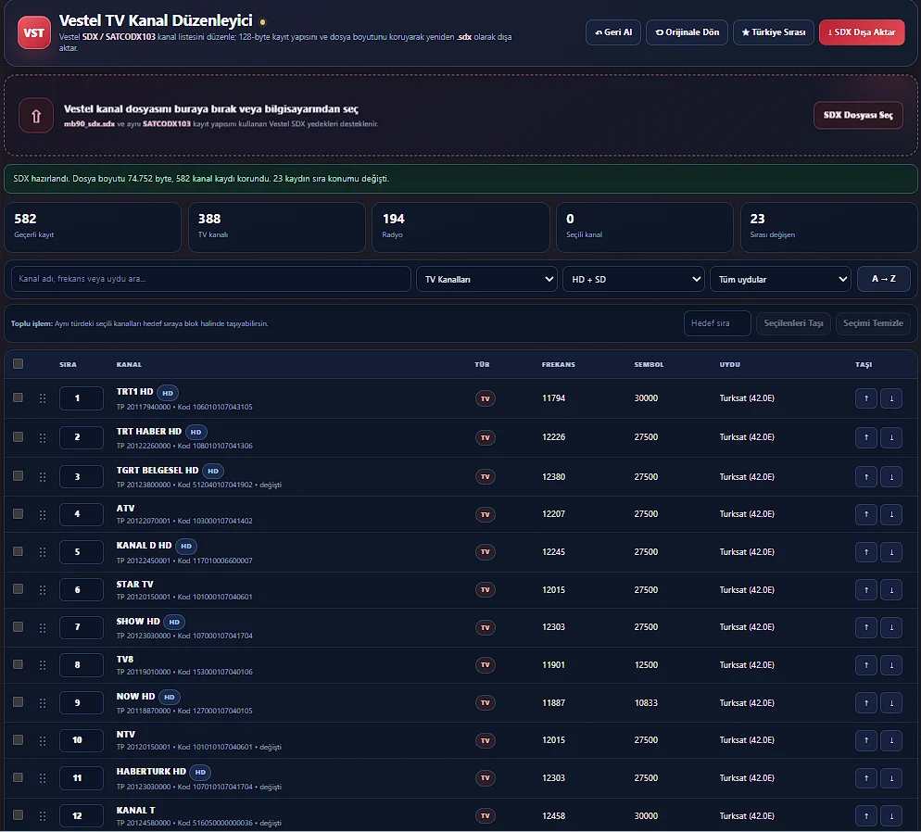Click the upload arrow icon in drop zone

pos(36,115)
